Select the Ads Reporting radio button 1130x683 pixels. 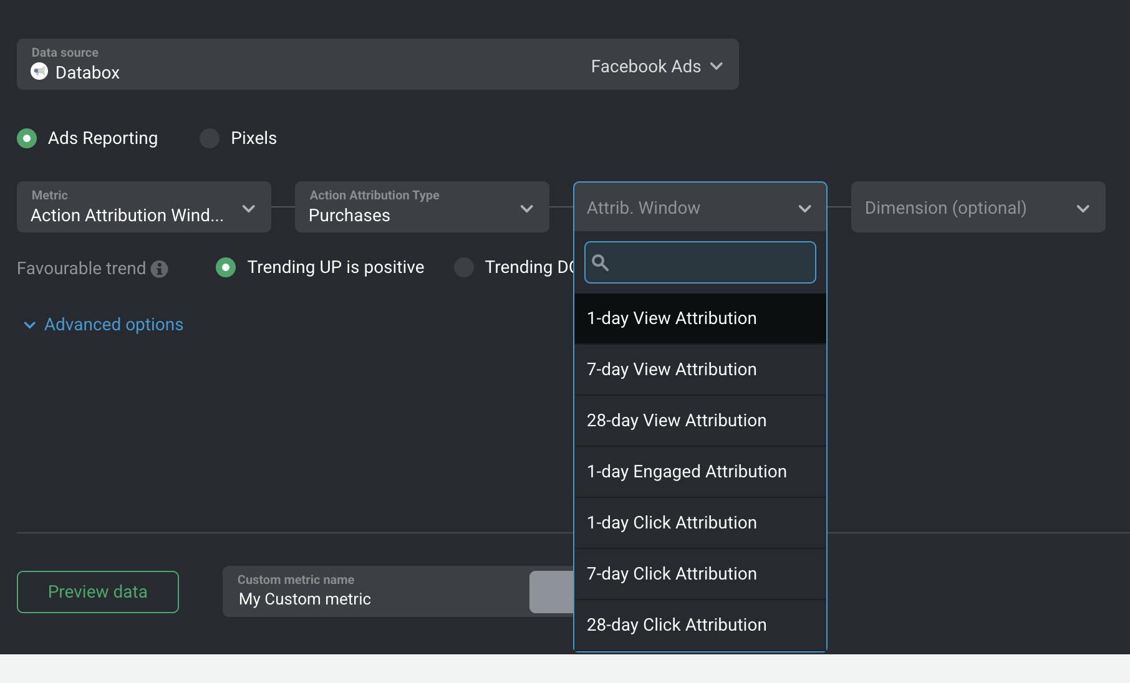[27, 138]
